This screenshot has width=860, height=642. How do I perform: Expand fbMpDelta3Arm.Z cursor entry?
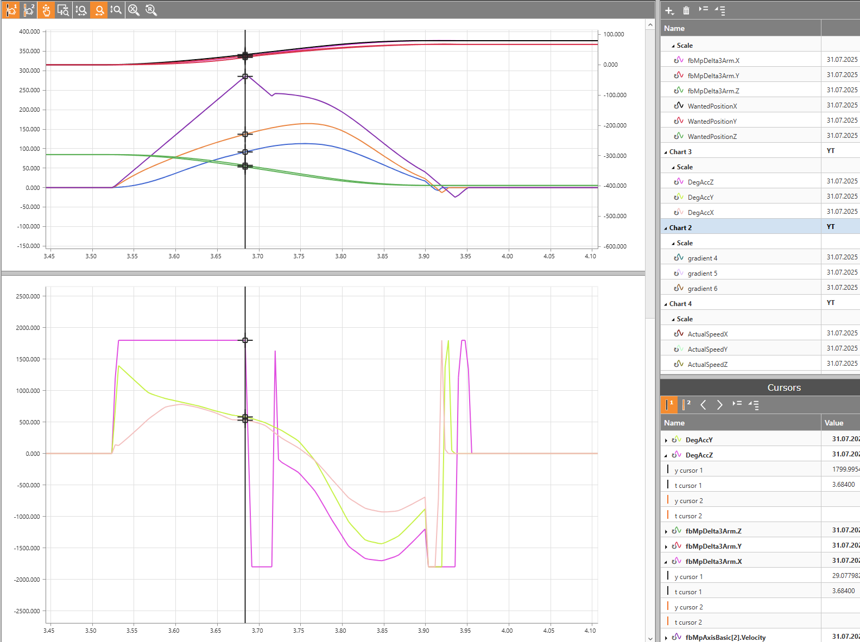pyautogui.click(x=666, y=532)
